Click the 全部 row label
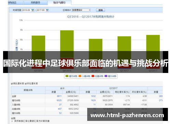171x124 pixels. (x=14, y=96)
